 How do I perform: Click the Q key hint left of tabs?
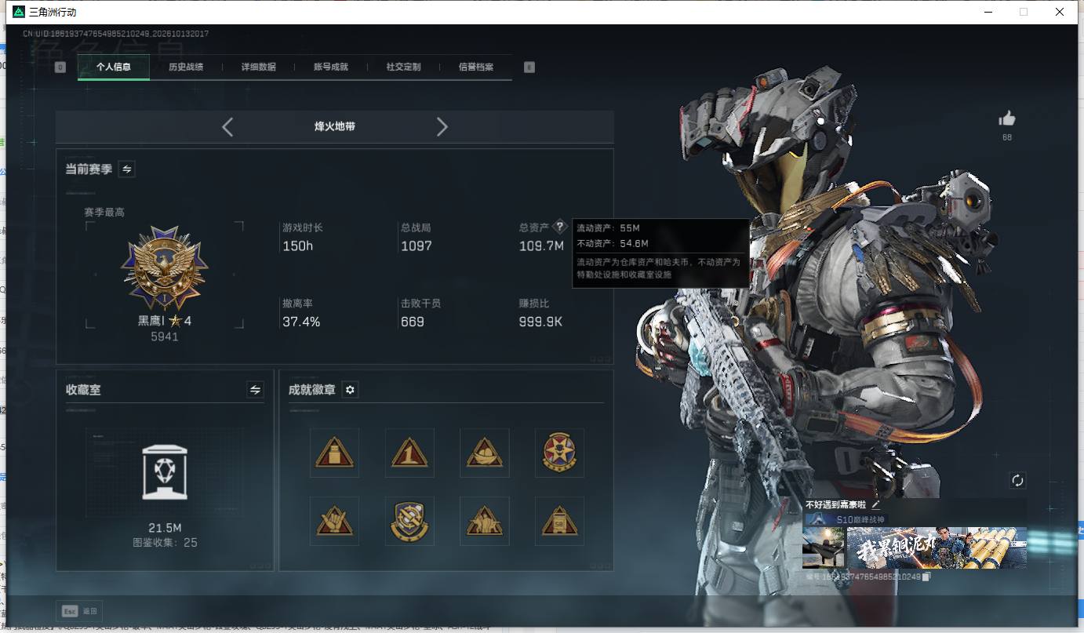tap(60, 67)
